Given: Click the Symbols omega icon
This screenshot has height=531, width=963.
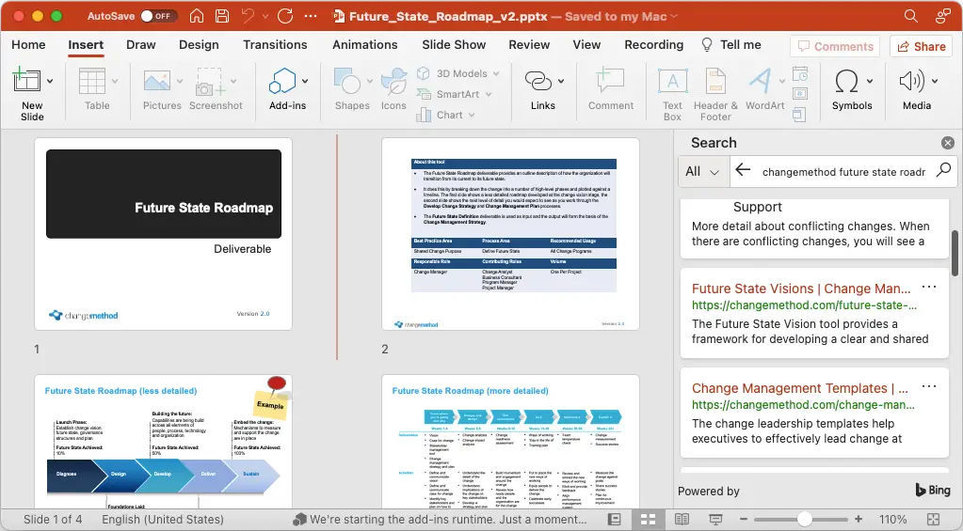Looking at the screenshot, I should [x=847, y=81].
